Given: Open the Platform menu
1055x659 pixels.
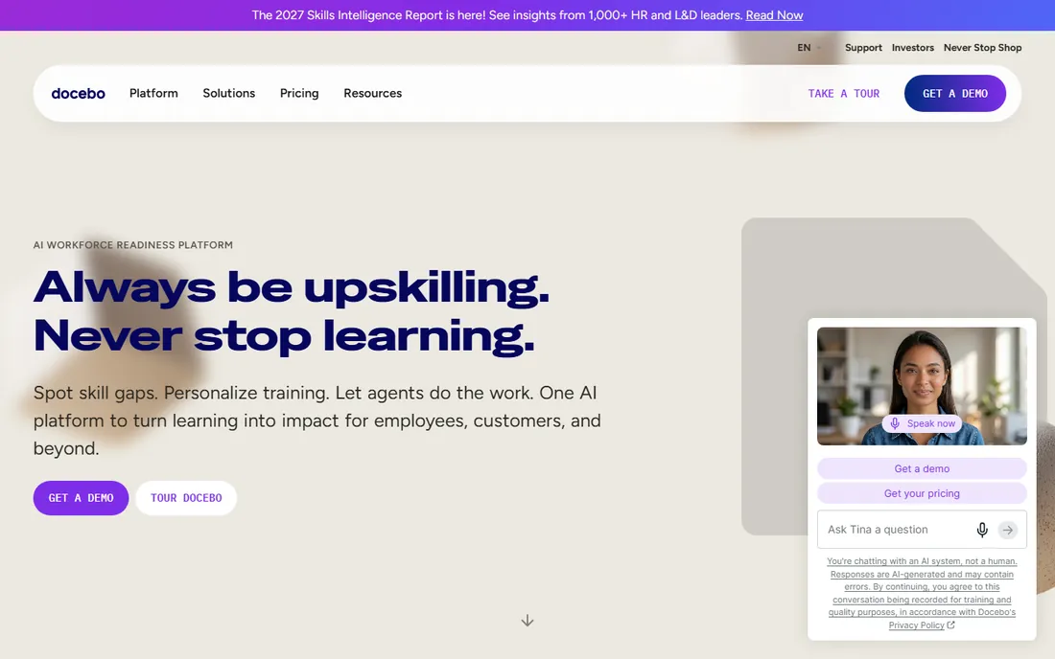Looking at the screenshot, I should 153,93.
